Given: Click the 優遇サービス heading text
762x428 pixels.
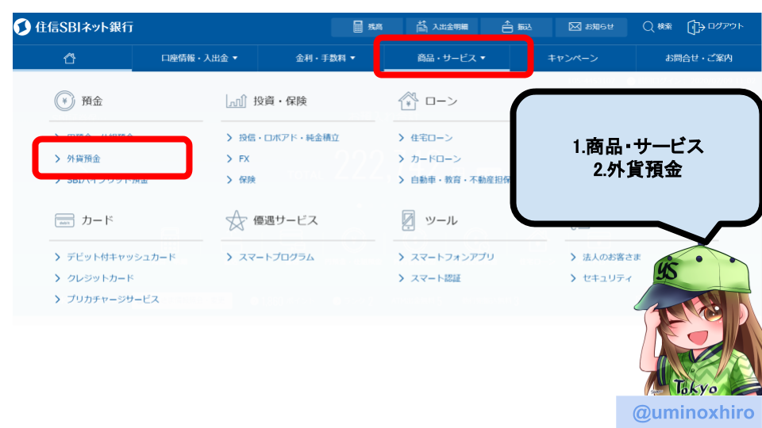Looking at the screenshot, I should (286, 220).
